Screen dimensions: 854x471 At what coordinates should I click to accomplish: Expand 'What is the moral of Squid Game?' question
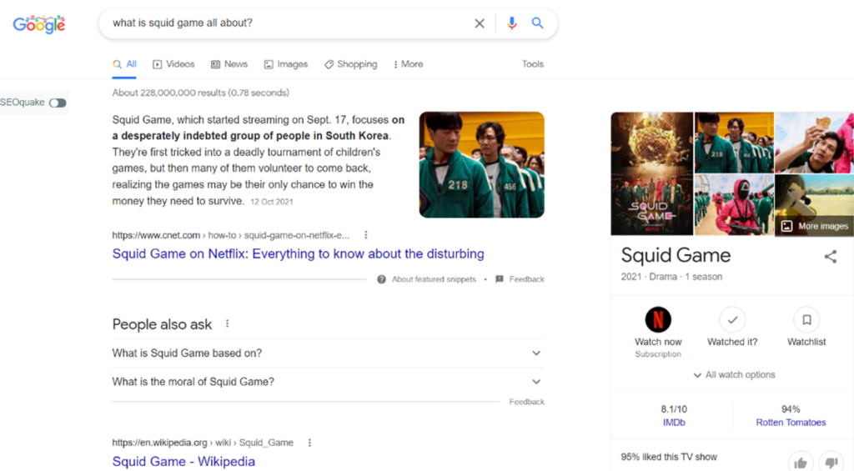pos(328,382)
